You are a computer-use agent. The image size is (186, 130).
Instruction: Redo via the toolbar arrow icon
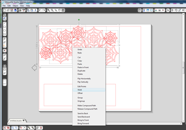(x=44, y=10)
